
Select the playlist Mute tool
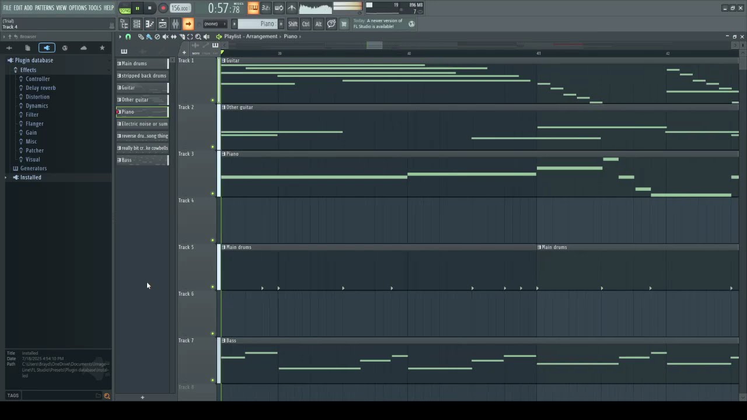[165, 36]
